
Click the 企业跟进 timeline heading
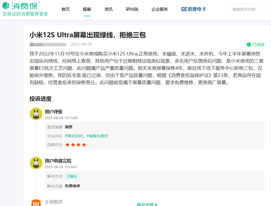54,202
